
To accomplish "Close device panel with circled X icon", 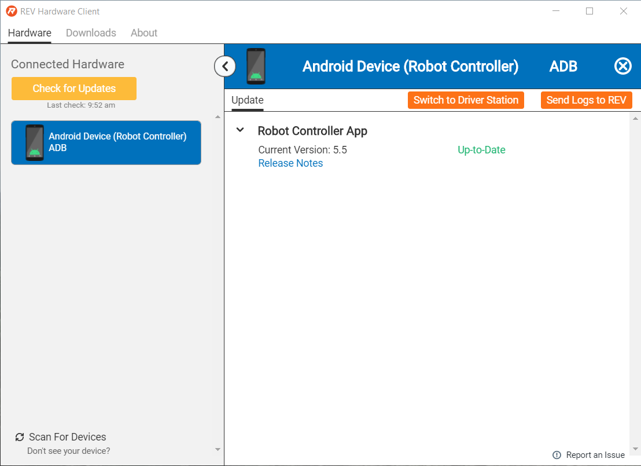I will 622,66.
